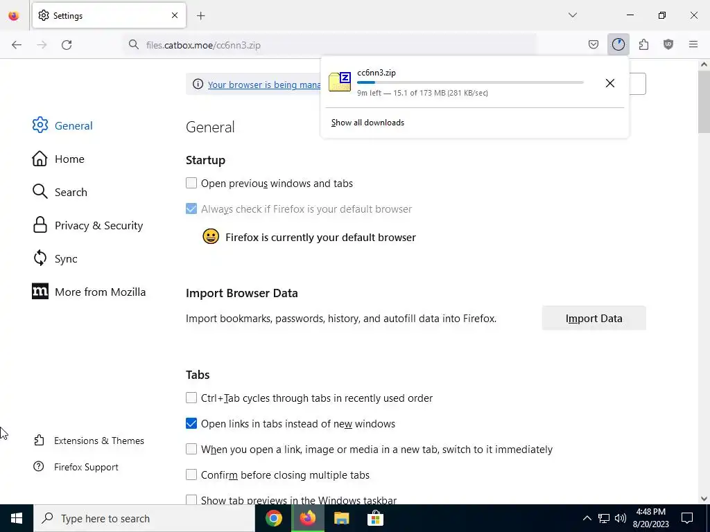Open the list all tabs chevron

[x=572, y=15]
